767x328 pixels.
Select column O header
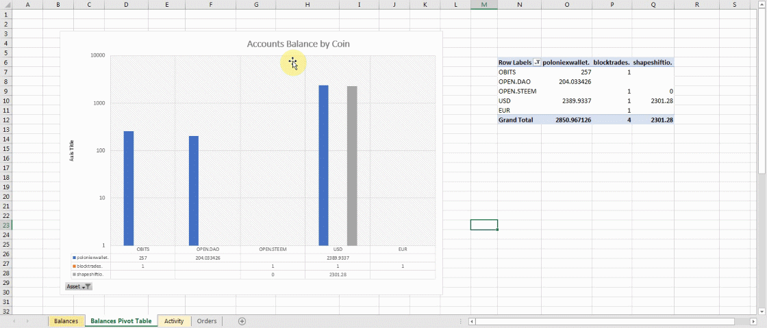(566, 4)
